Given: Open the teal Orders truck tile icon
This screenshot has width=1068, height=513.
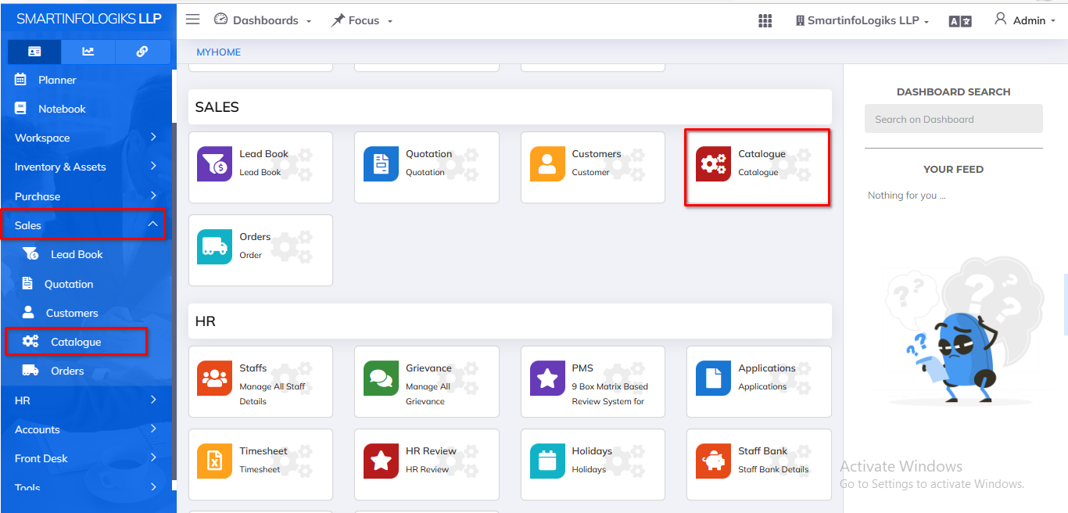Looking at the screenshot, I should click(214, 246).
